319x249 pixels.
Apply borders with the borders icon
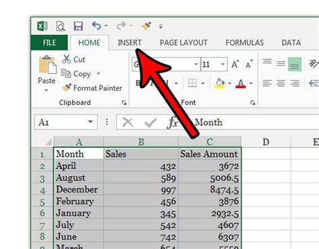pyautogui.click(x=192, y=83)
